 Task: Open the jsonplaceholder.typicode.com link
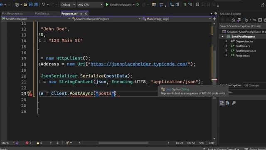(x=139, y=64)
